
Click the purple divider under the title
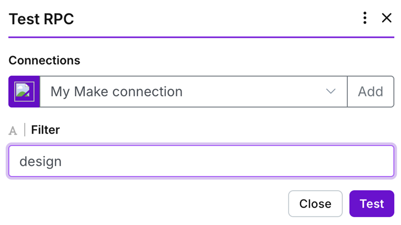click(200, 37)
